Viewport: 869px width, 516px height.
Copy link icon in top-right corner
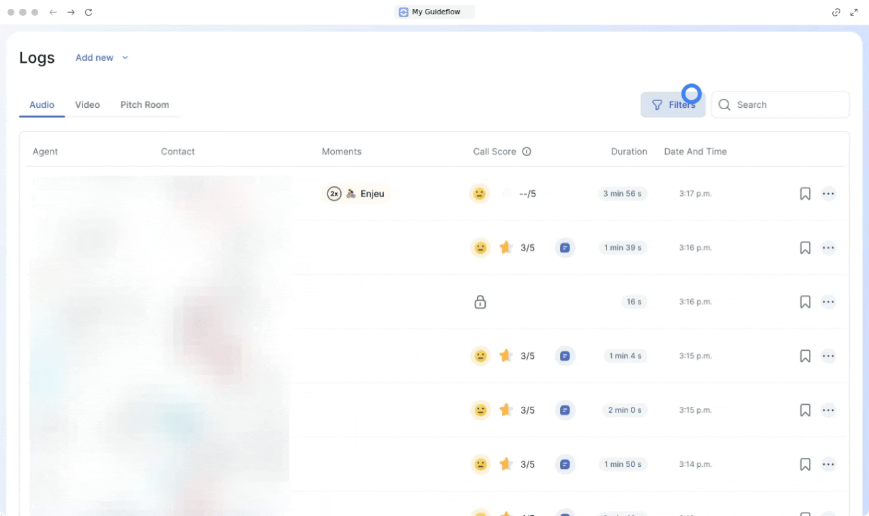tap(836, 12)
